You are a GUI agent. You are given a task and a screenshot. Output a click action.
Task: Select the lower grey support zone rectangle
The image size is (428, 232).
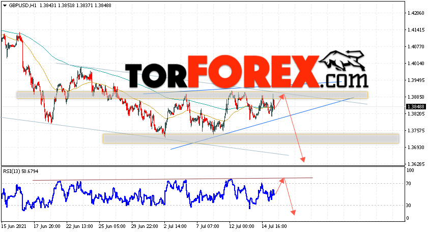pyautogui.click(x=251, y=139)
